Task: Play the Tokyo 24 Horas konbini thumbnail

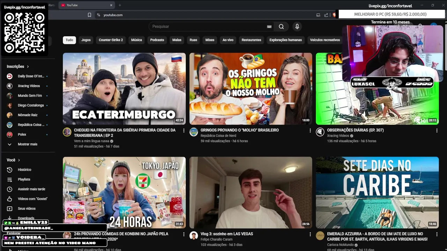Action: pyautogui.click(x=124, y=192)
